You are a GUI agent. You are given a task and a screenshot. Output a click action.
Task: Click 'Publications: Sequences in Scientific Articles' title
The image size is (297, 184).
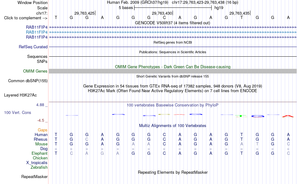coord(173,52)
